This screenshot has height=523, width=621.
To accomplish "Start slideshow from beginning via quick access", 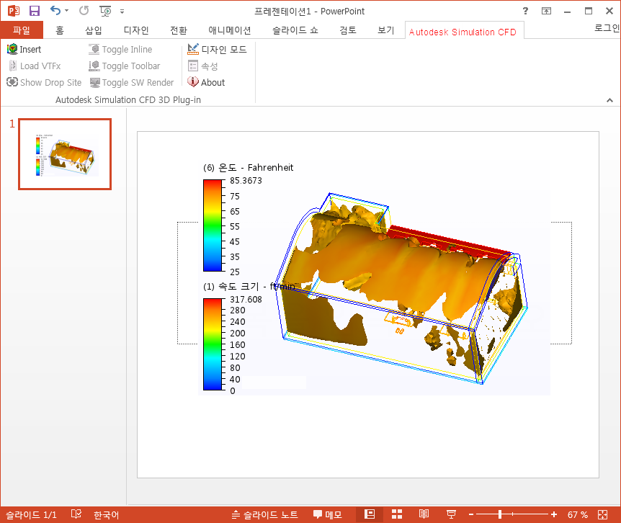I will (x=105, y=11).
